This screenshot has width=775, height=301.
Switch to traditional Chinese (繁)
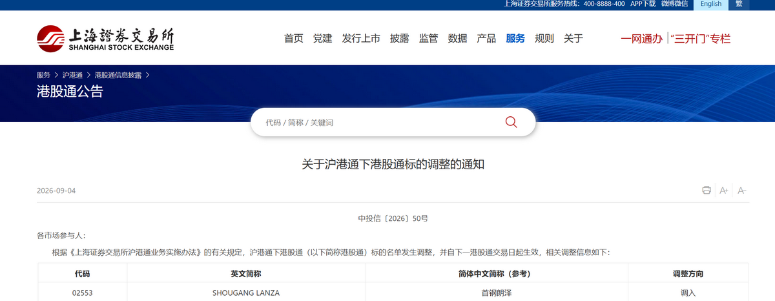739,4
